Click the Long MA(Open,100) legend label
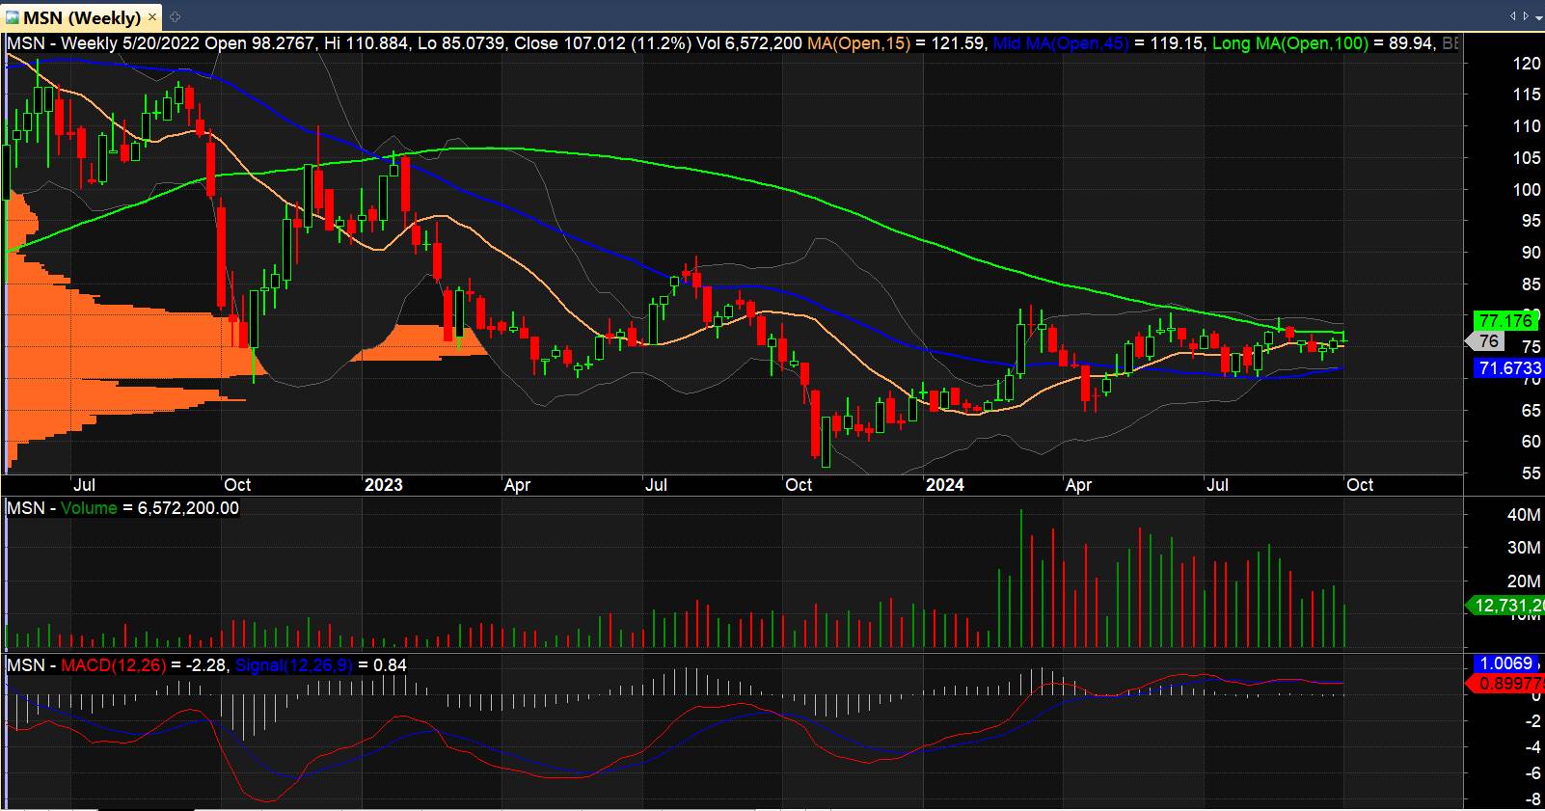The image size is (1545, 811). (1289, 43)
